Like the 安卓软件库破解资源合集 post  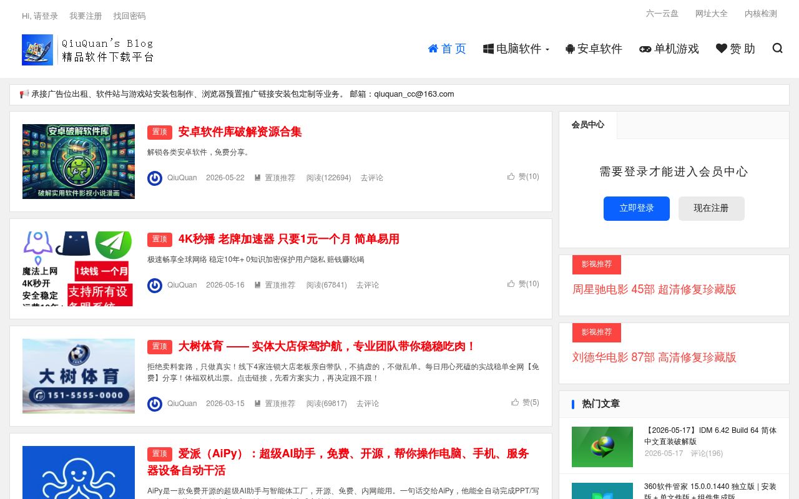523,177
